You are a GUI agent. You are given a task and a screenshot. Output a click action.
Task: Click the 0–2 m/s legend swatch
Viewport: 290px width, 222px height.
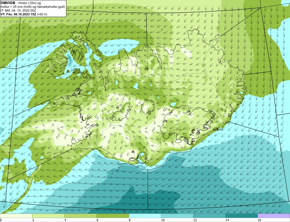click(x=16, y=216)
